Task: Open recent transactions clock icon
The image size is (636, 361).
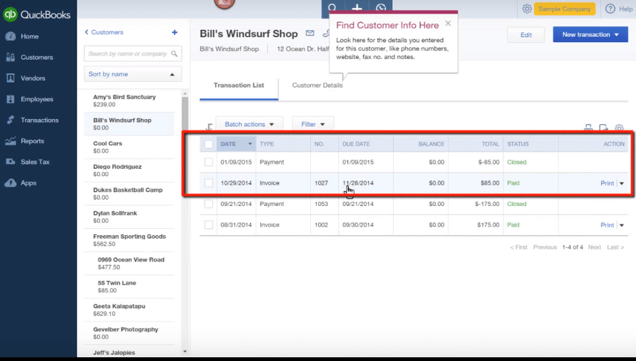Action: point(380,8)
